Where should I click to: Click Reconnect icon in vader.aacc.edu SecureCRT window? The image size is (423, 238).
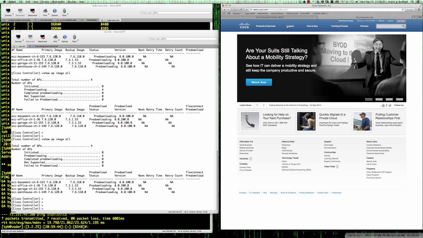pos(20,11)
